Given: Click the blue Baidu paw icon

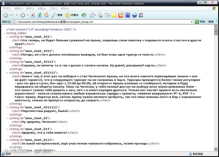Looking at the screenshot, I should (128, 15).
